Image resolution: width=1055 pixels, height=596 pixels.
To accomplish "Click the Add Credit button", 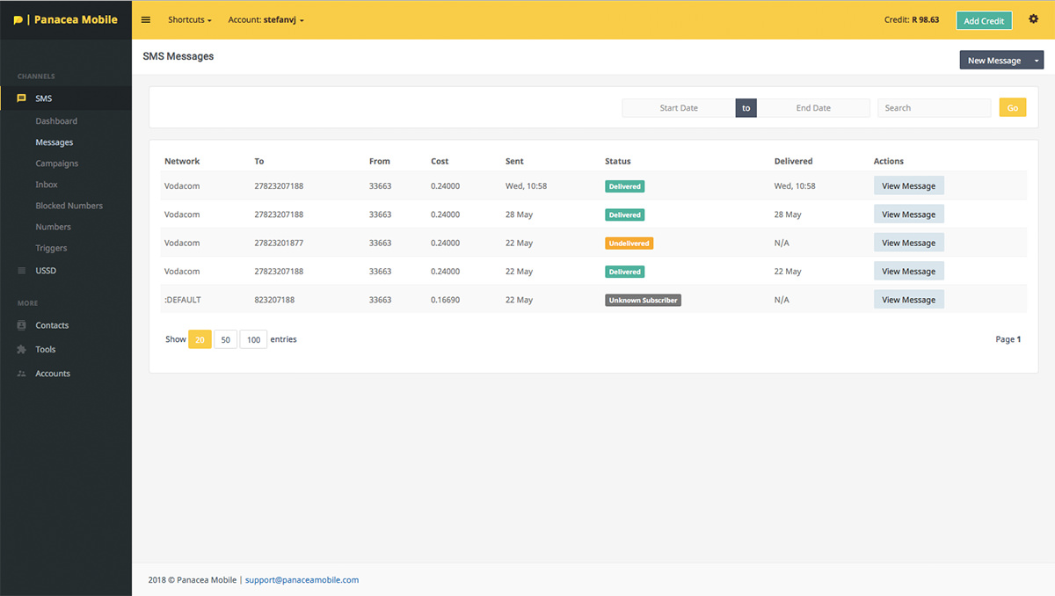I will click(x=984, y=20).
